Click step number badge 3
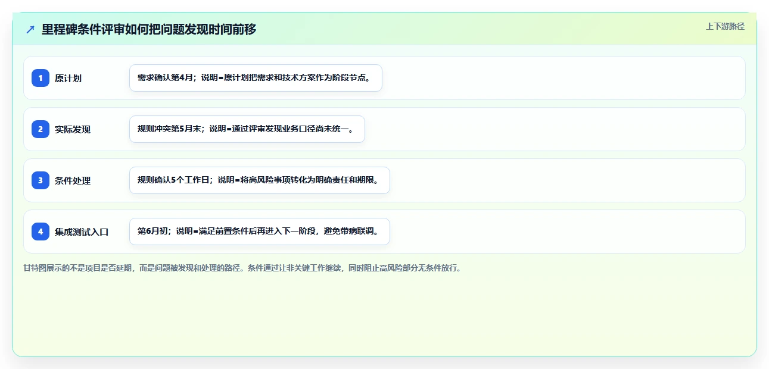Viewport: 769px width, 369px height. [41, 180]
